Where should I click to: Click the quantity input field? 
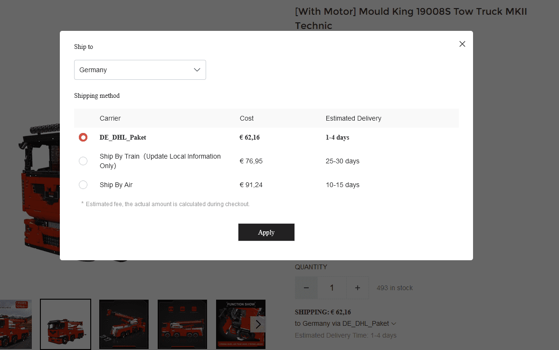332,288
